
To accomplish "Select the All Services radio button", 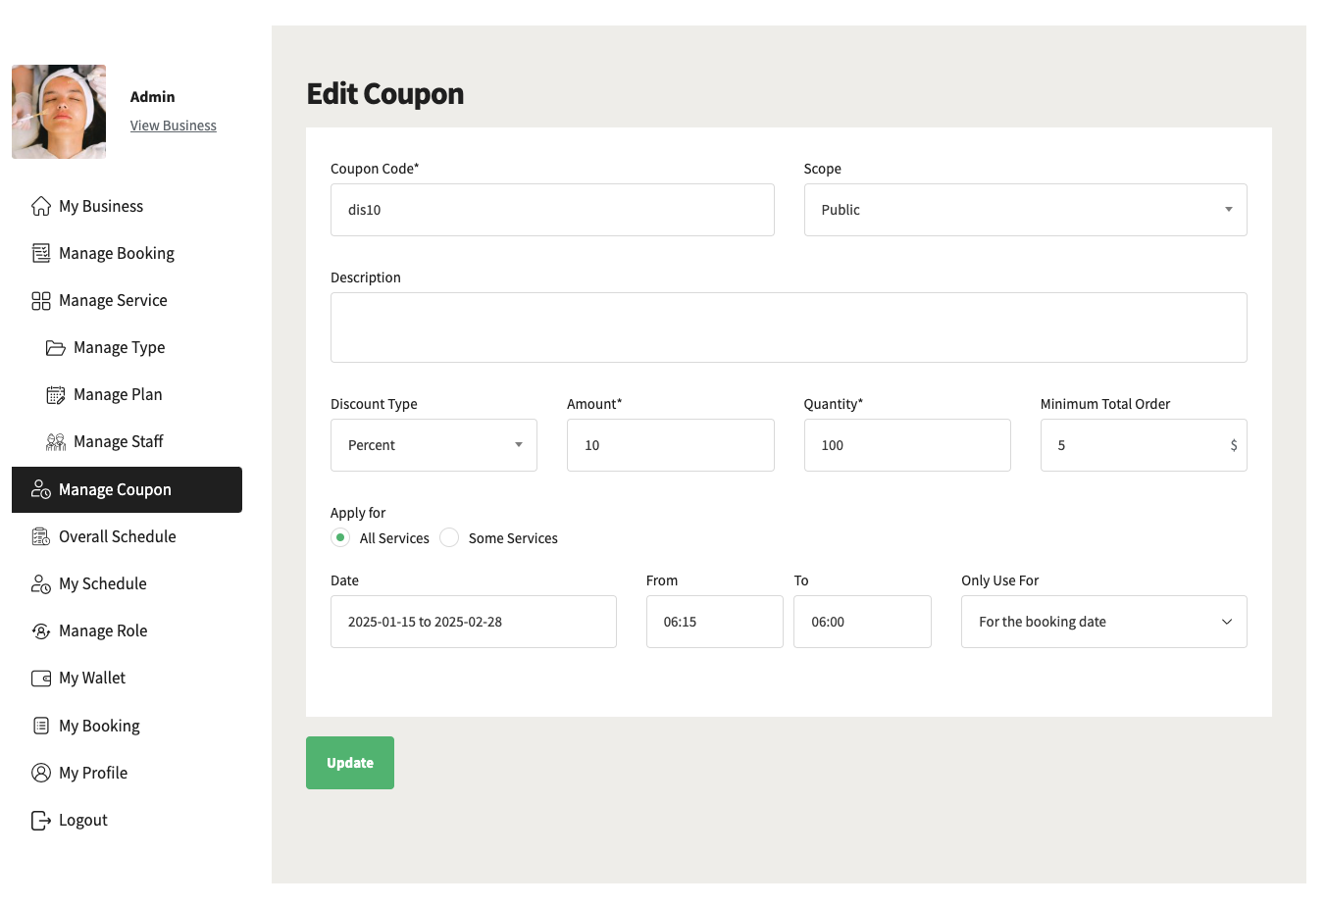I will tap(340, 537).
